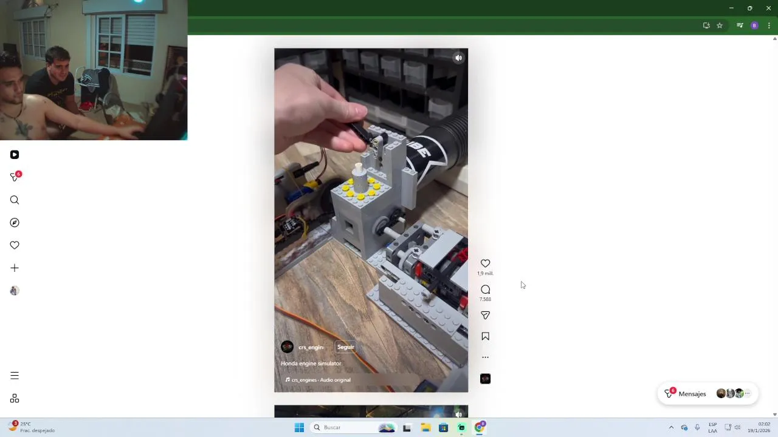Open Microsoft Store from the taskbar
The image size is (778, 437).
coord(443,428)
